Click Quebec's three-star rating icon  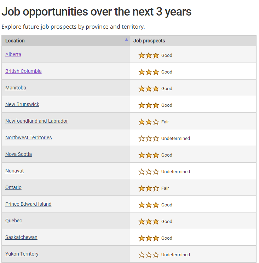click(x=149, y=222)
